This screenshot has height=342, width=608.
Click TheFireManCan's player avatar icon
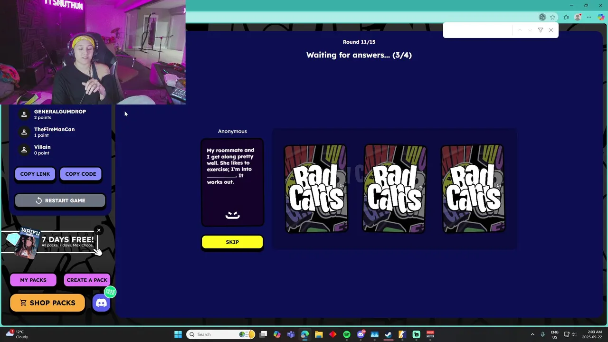click(x=24, y=132)
